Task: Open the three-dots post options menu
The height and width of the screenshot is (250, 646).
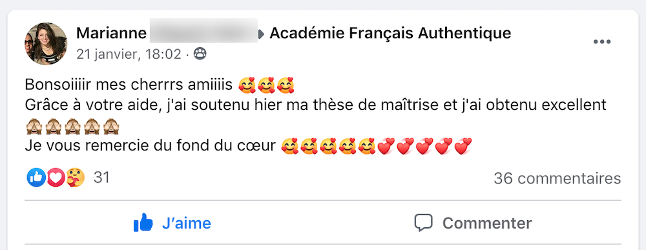Action: click(x=601, y=42)
